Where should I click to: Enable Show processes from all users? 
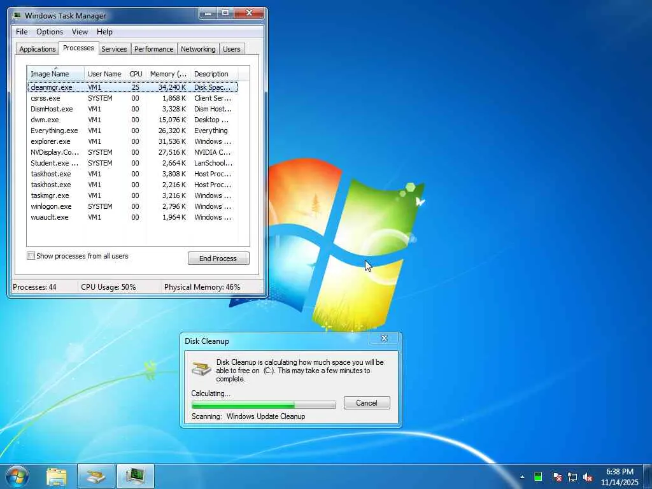(x=31, y=256)
